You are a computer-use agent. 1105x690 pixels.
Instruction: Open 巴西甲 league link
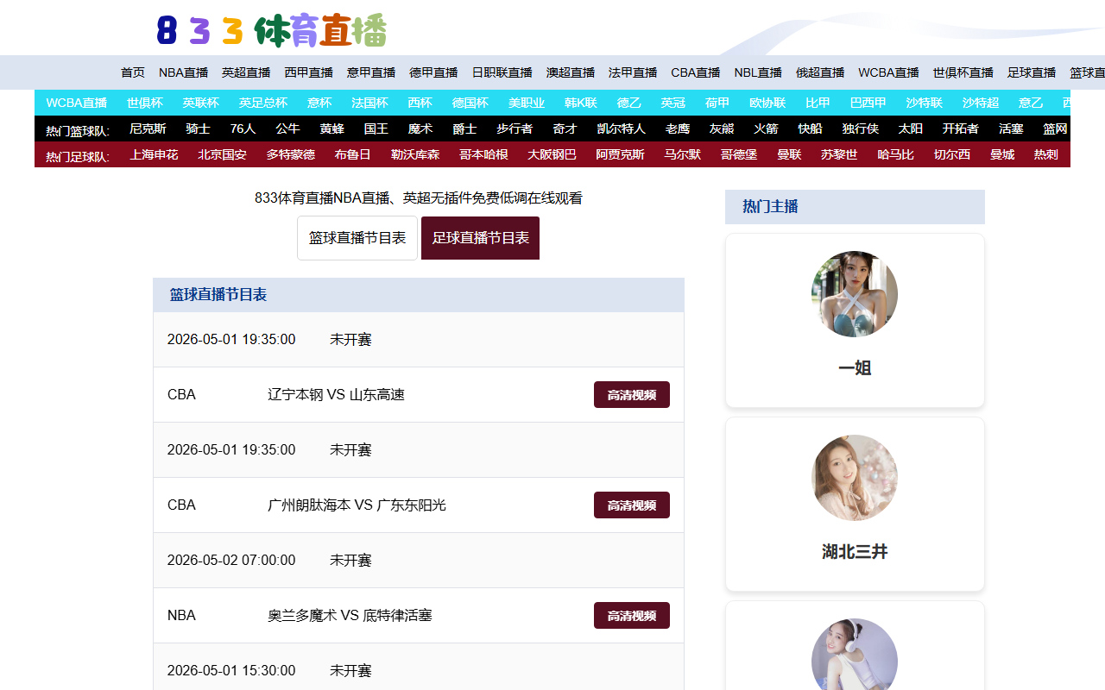[868, 103]
